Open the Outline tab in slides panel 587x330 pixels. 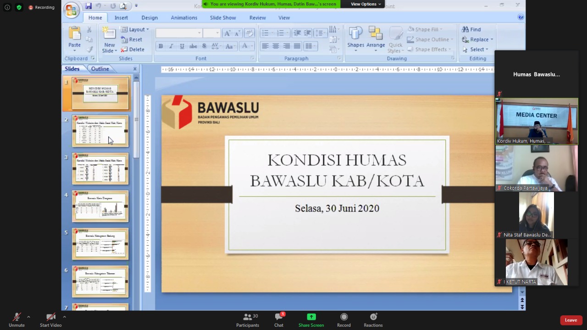click(100, 69)
